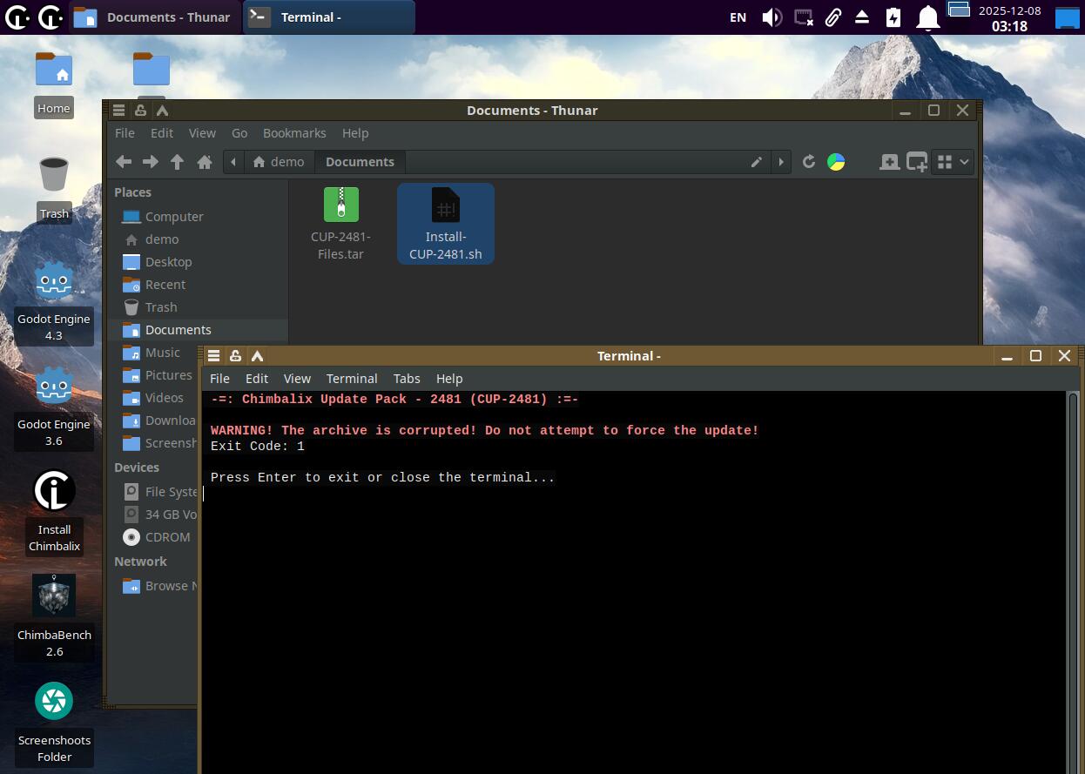Open the new tab icon in Thunar
The width and height of the screenshot is (1085, 774).
pos(889,162)
